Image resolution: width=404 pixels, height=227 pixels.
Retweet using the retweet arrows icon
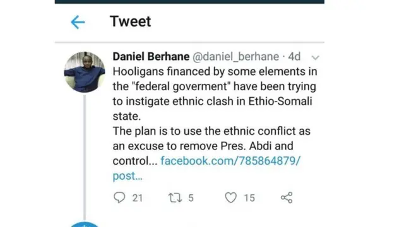pos(175,198)
